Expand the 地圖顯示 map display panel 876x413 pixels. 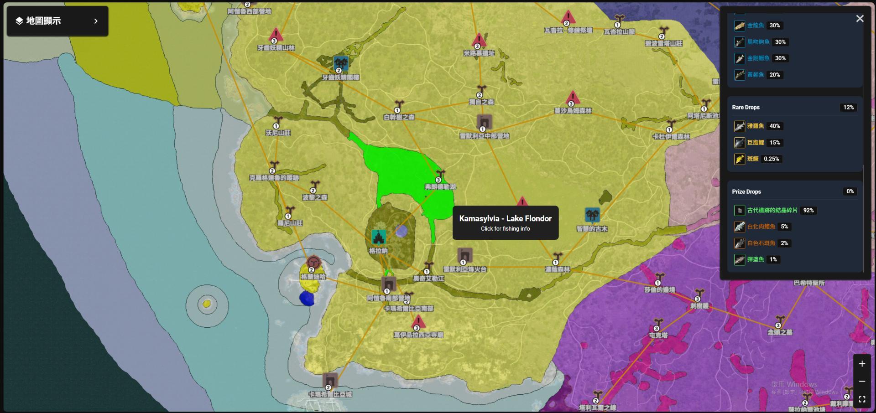click(57, 21)
